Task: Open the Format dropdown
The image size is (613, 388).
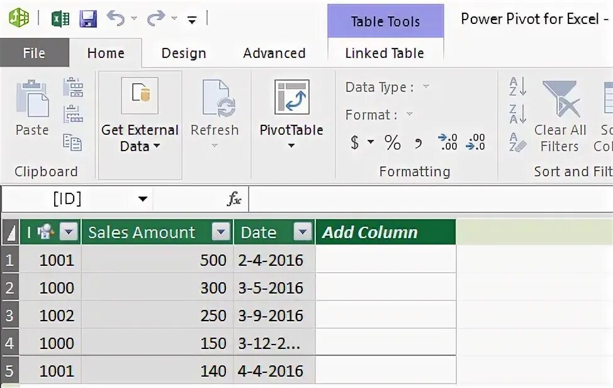Action: [409, 114]
